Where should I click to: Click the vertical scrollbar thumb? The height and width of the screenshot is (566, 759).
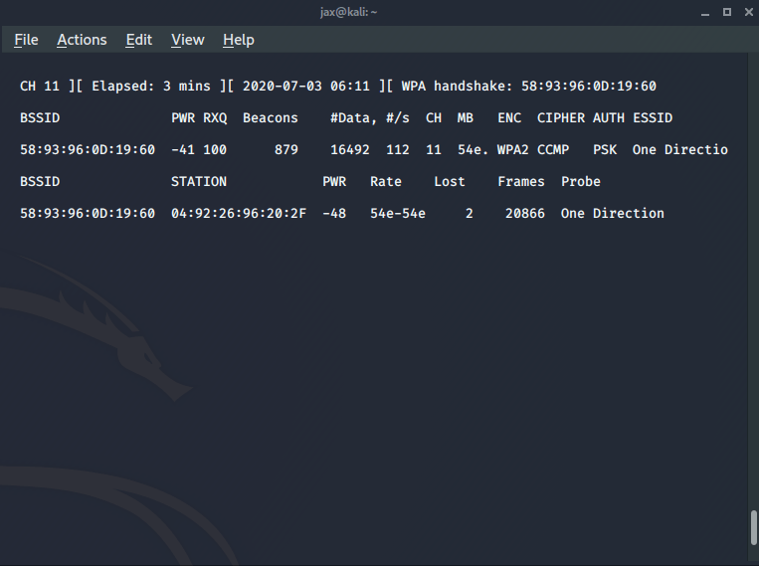tap(753, 527)
